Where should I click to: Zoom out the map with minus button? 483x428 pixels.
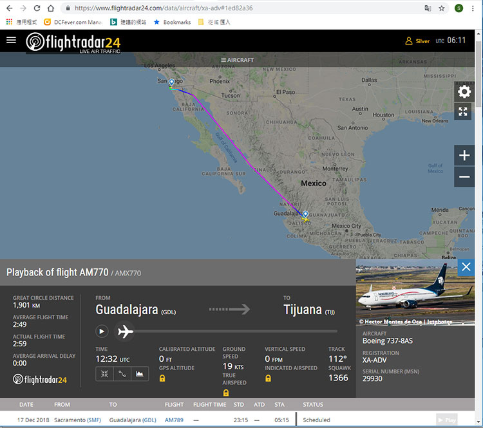(x=464, y=177)
